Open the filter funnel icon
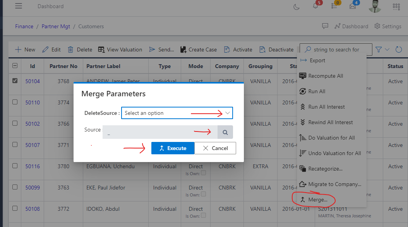Screen dimensions: 408x227 [x=379, y=49]
